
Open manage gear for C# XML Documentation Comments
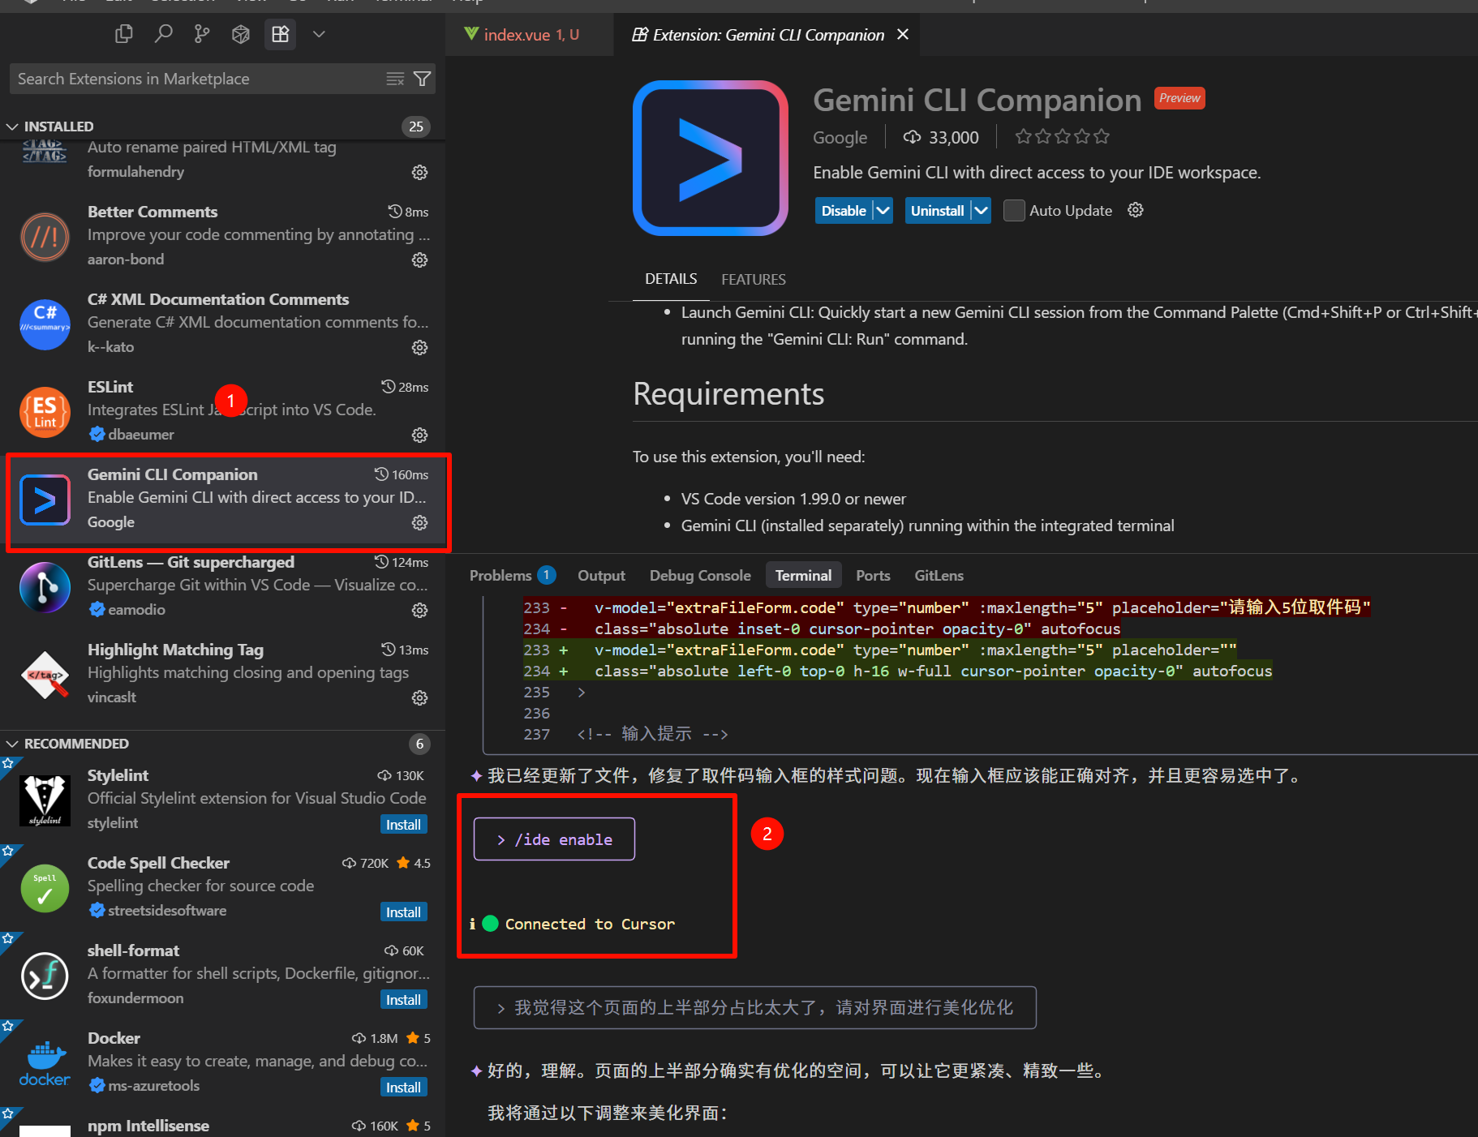coord(419,347)
